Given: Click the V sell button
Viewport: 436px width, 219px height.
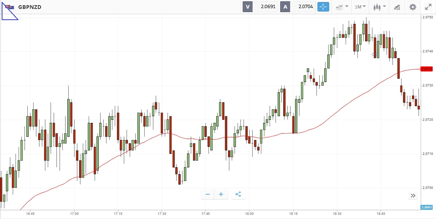Looking at the screenshot, I should pyautogui.click(x=248, y=7).
